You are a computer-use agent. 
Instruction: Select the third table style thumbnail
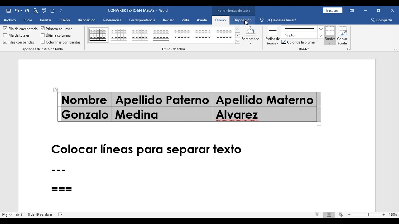point(140,35)
